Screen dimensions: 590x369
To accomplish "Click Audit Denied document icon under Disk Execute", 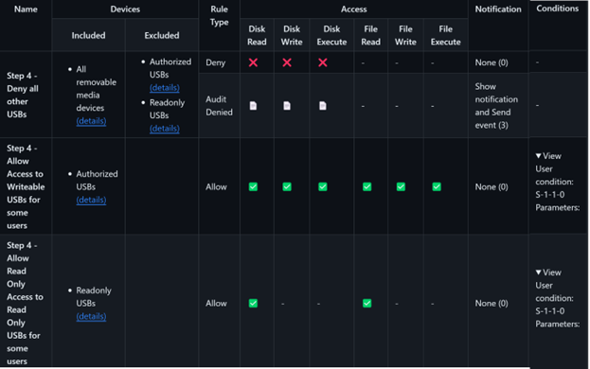I will (323, 106).
